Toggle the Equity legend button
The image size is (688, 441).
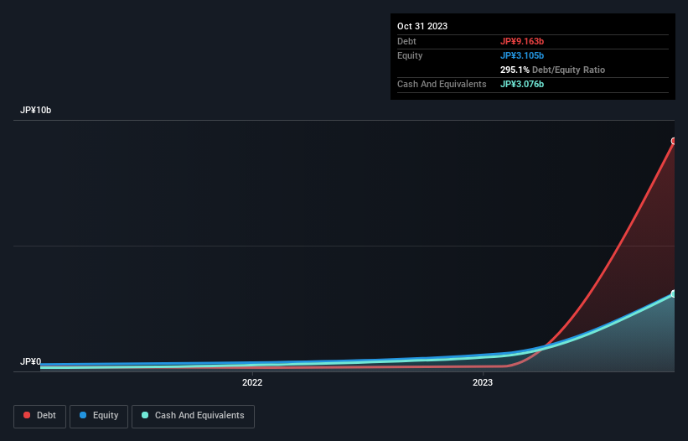[99, 416]
